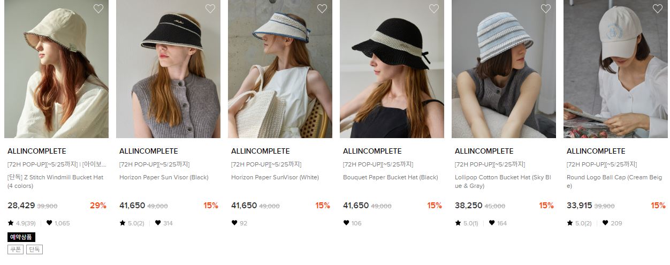Click ALLINCOMPLETE brand above Lollipop Cotton Bucket Hat
Image resolution: width=670 pixels, height=265 pixels.
point(484,151)
